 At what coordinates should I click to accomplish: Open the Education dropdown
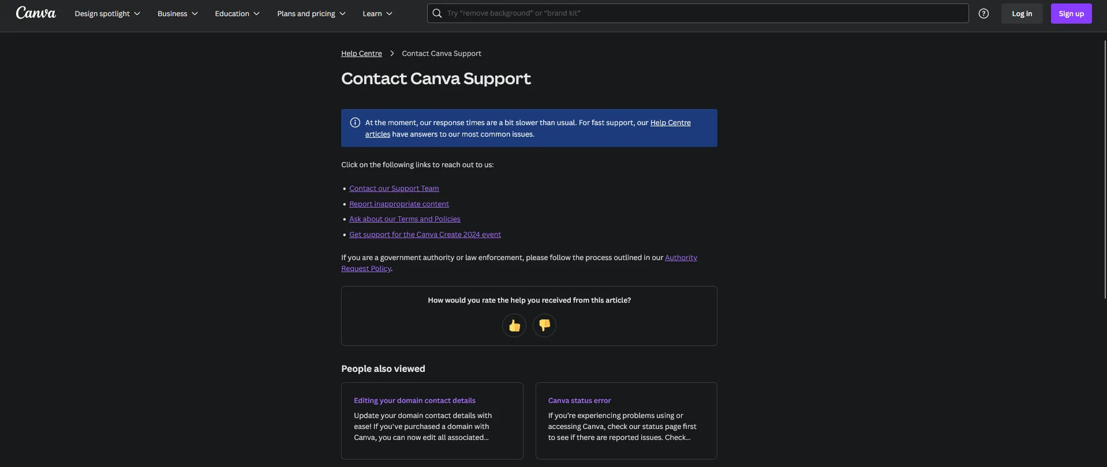click(237, 13)
